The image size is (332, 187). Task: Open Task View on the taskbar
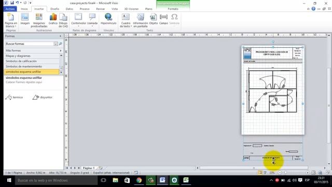[x=103, y=180]
